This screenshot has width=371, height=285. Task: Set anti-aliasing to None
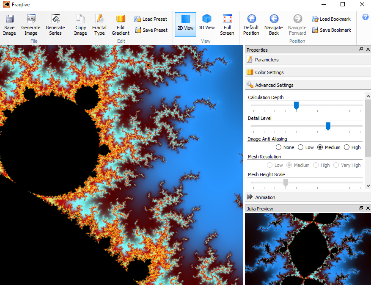[279, 147]
